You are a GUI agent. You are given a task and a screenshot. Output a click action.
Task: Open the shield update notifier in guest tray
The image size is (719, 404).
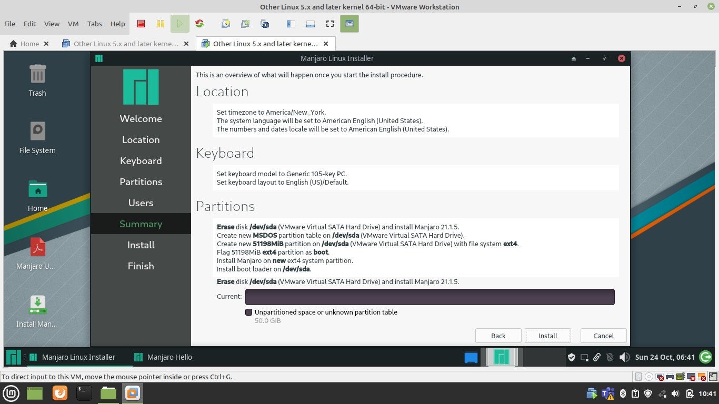(572, 357)
